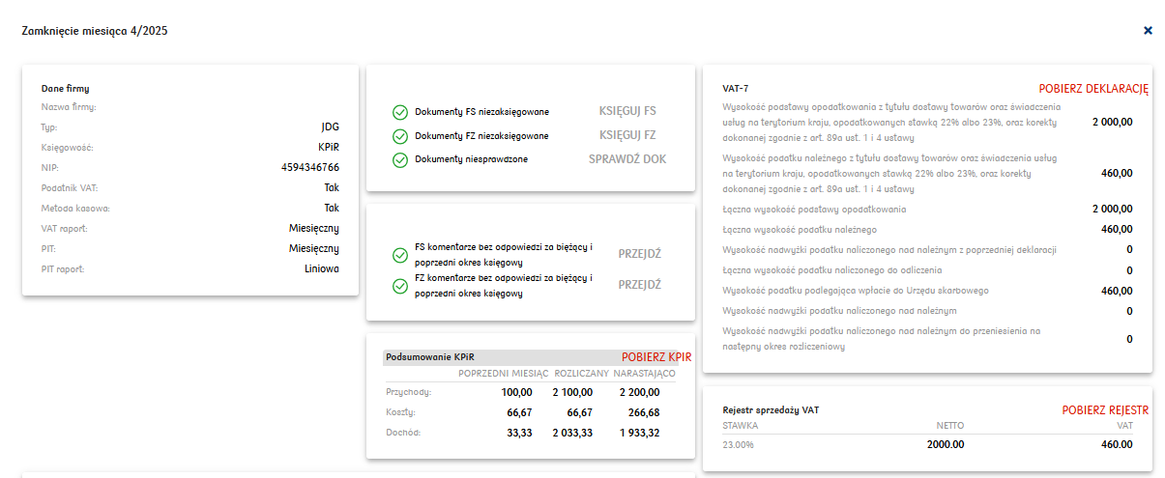This screenshot has width=1165, height=478.
Task: Click check icon beside FS komentarze bez odpowiedzi
Action: click(399, 255)
